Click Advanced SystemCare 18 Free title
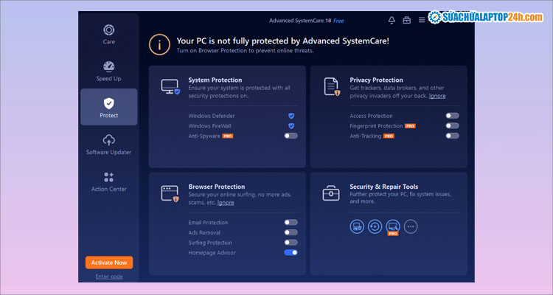The height and width of the screenshot is (295, 553). (x=307, y=21)
